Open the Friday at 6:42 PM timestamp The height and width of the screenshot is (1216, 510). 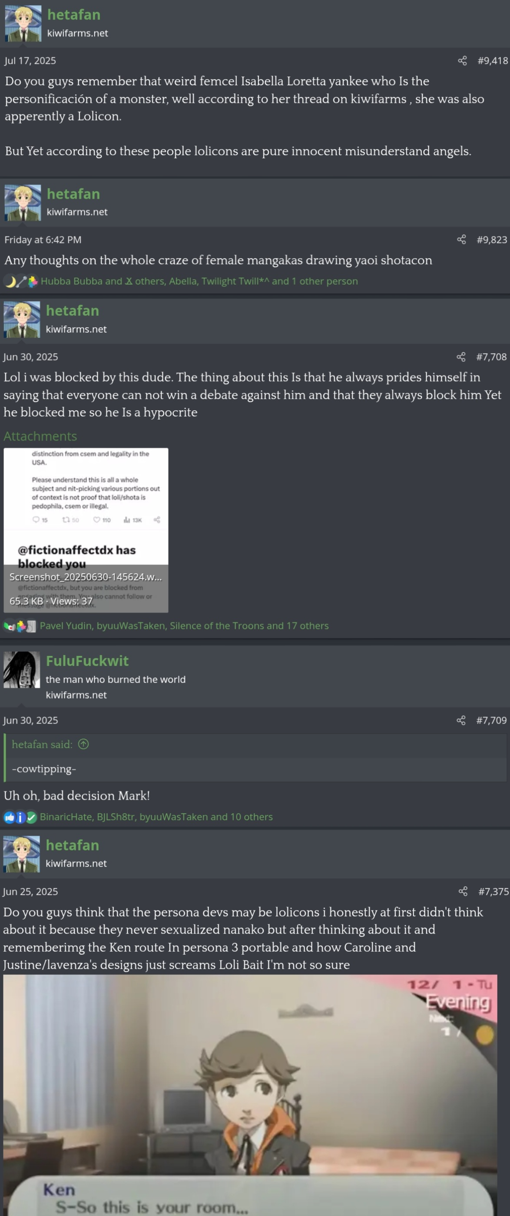click(x=43, y=239)
